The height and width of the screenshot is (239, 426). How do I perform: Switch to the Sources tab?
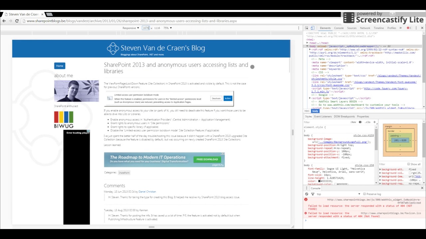pyautogui.click(x=352, y=28)
